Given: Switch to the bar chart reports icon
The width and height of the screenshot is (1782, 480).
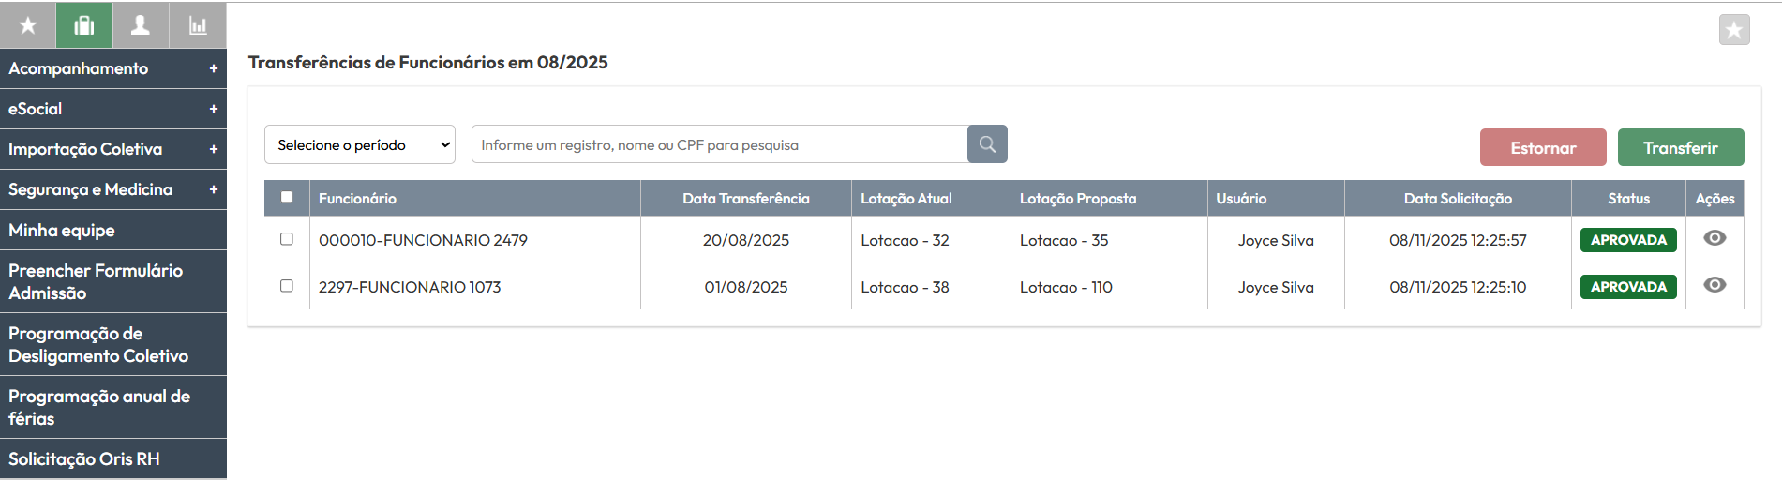Looking at the screenshot, I should [x=198, y=25].
